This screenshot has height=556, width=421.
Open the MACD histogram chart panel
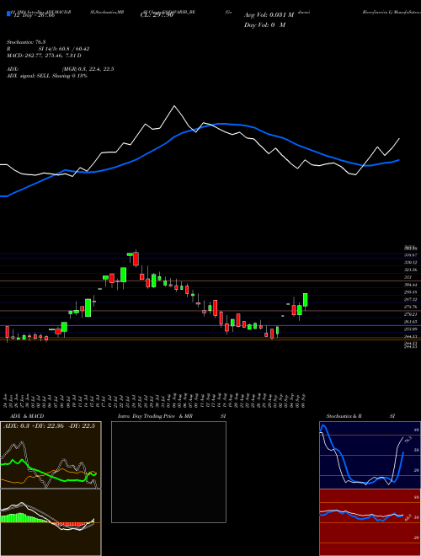51,522
